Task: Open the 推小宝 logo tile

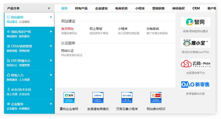Action: [x=195, y=43]
